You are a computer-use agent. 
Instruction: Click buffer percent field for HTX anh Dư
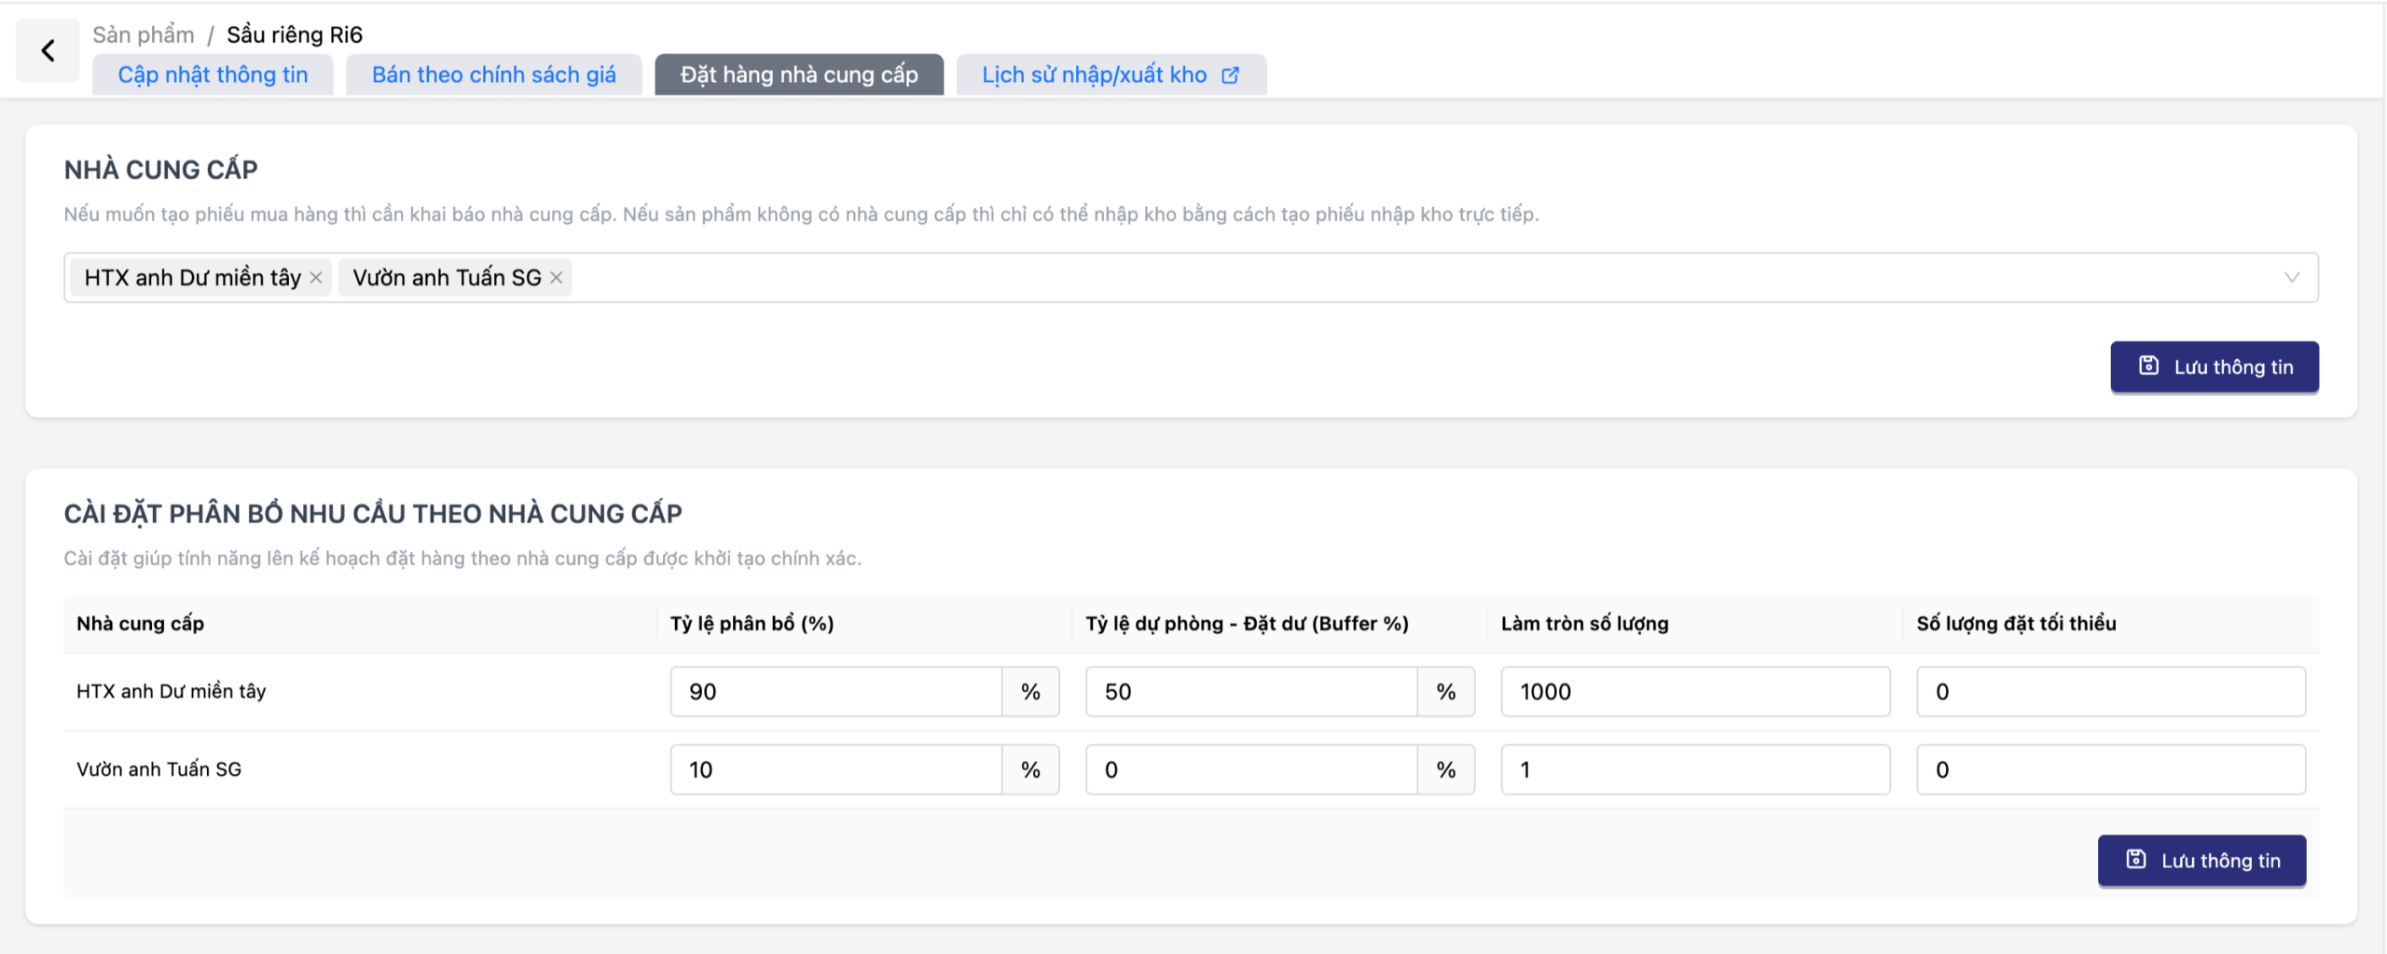point(1249,692)
